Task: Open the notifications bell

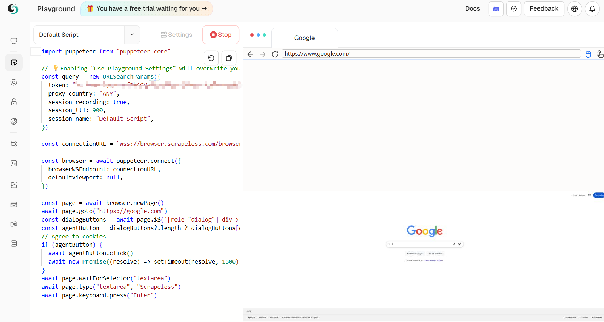Action: 592,9
